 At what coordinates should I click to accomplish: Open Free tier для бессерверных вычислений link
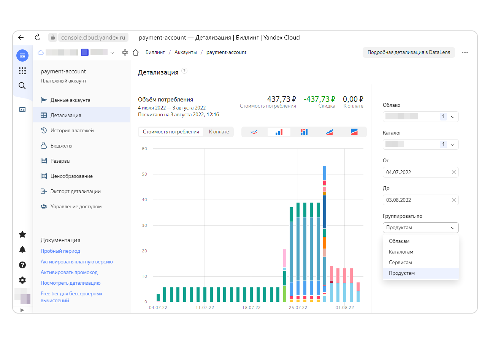coord(71,297)
